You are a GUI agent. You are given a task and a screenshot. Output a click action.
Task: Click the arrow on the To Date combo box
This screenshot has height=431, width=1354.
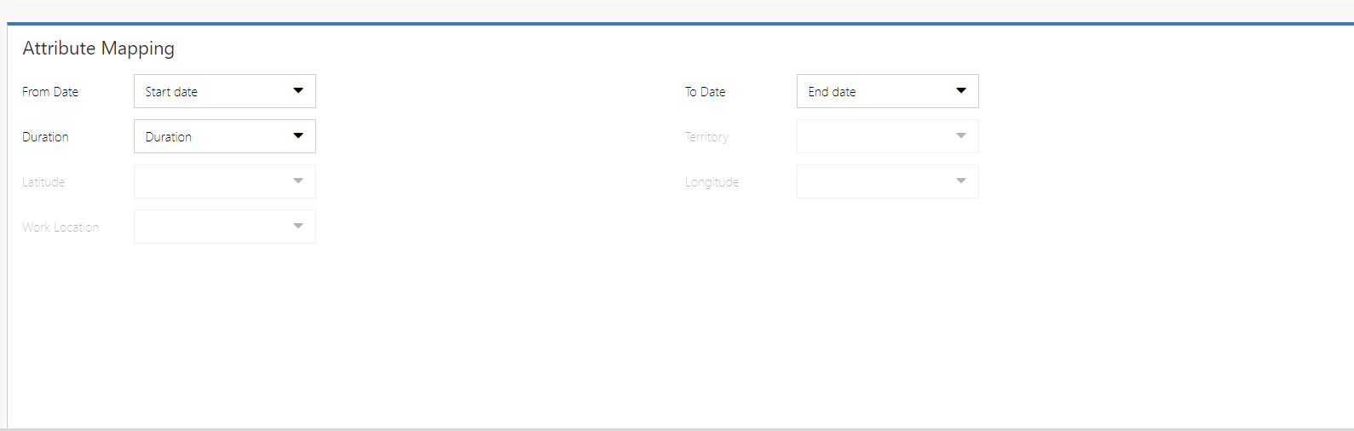[x=961, y=91]
